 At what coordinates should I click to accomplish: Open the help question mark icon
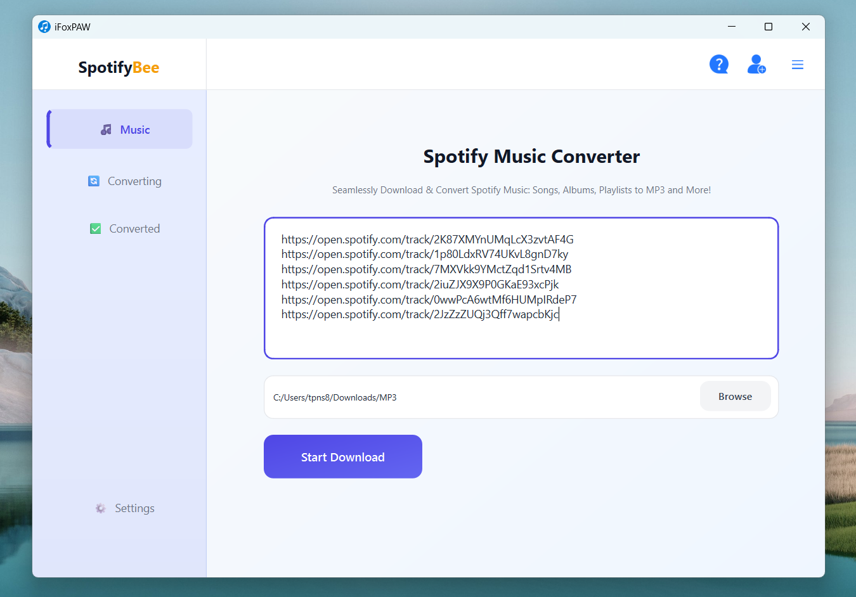[718, 64]
